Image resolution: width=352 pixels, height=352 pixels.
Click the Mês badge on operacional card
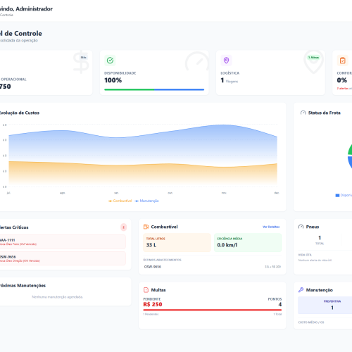84,58
